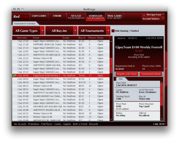The height and width of the screenshot is (142, 179).
Task: Open Sit & Go Tournaments tab
Action: [x=76, y=17]
